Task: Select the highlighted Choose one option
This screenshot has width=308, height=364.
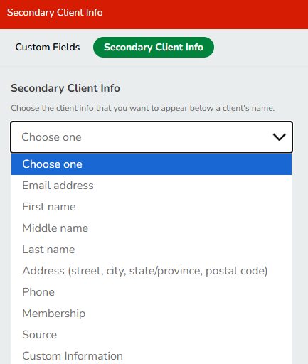Action: [152, 164]
